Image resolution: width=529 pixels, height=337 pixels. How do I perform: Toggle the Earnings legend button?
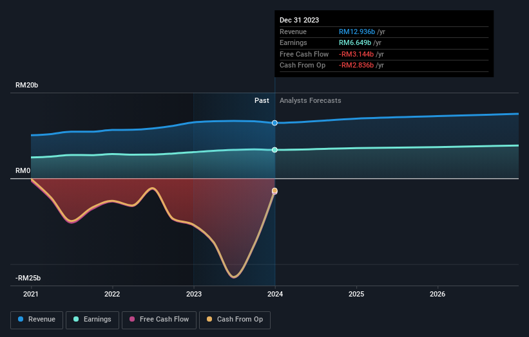(x=92, y=320)
